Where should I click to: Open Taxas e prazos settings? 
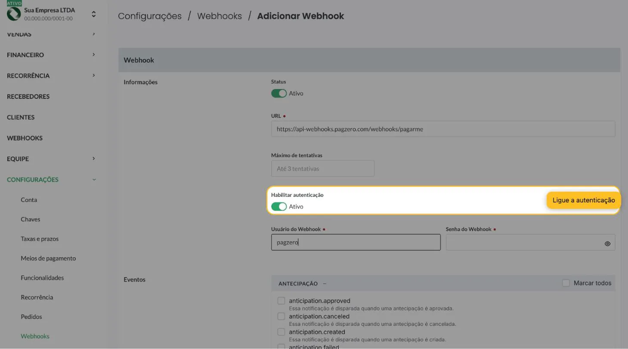pyautogui.click(x=40, y=239)
